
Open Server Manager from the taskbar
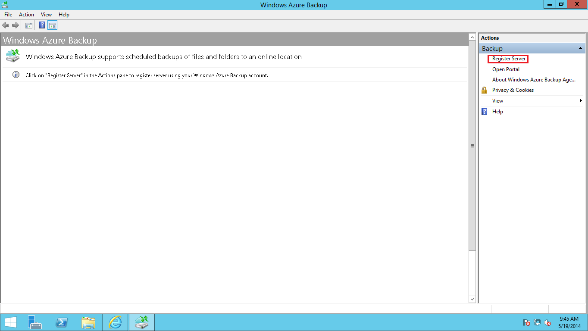34,322
